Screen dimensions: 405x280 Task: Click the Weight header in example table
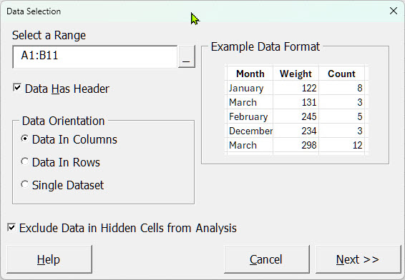(x=296, y=74)
